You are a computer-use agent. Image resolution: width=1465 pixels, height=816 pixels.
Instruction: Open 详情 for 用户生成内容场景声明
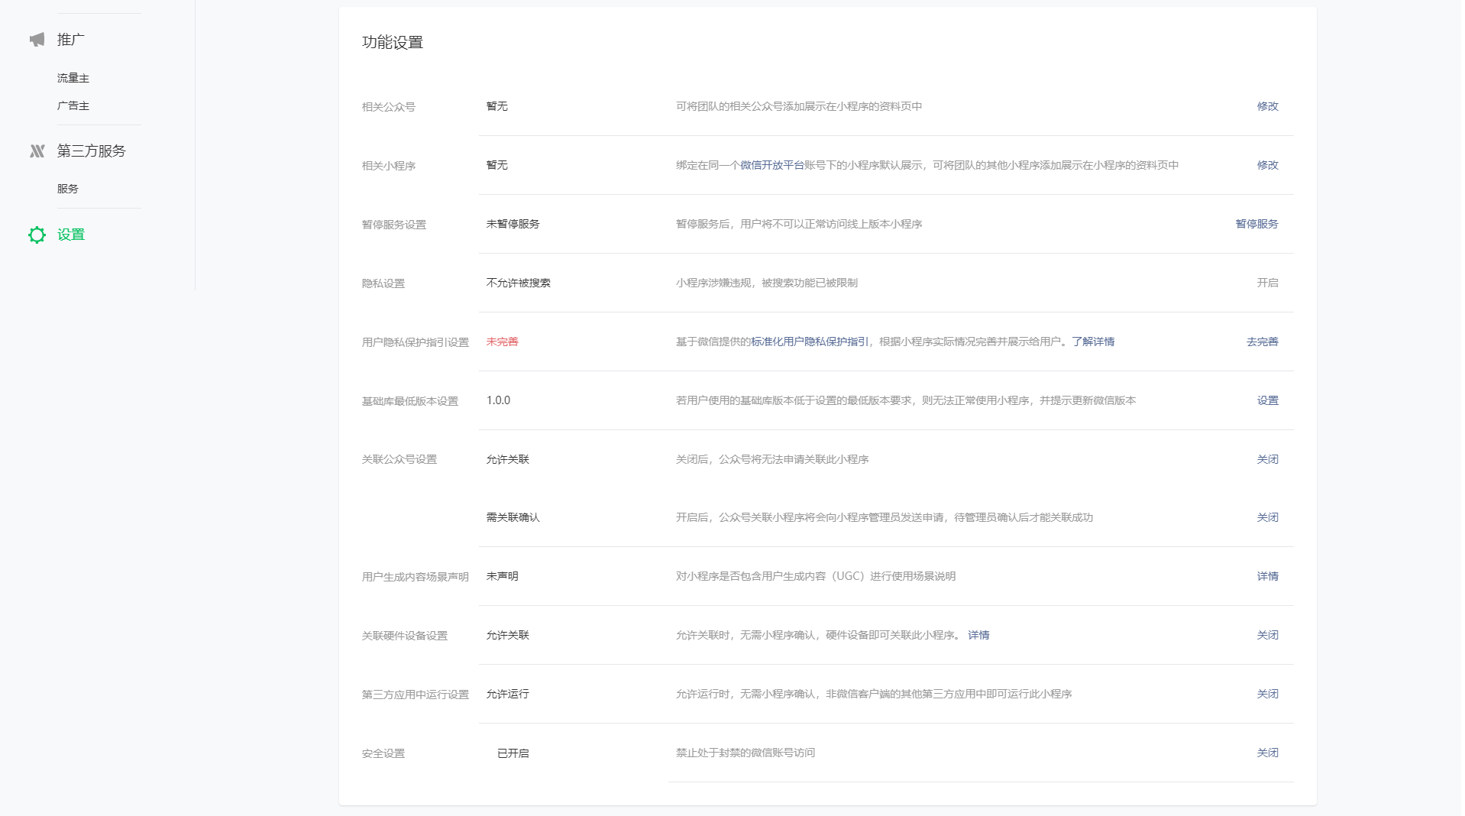tap(1267, 577)
